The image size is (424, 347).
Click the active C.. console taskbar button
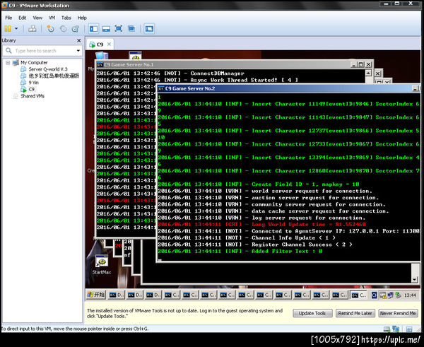pos(359,295)
